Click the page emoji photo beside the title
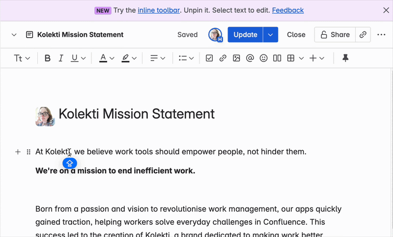 click(45, 116)
